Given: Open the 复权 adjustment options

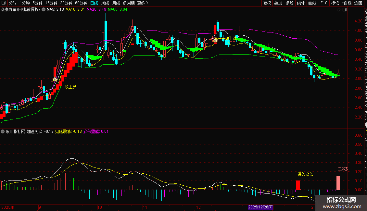Looking at the screenshot, I should pos(267,3).
